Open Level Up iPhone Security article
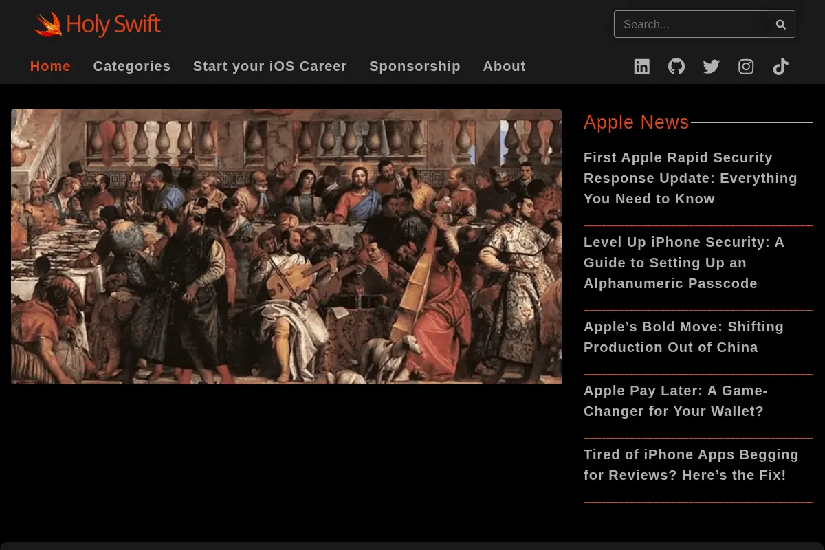Viewport: 825px width, 550px height. click(x=684, y=263)
